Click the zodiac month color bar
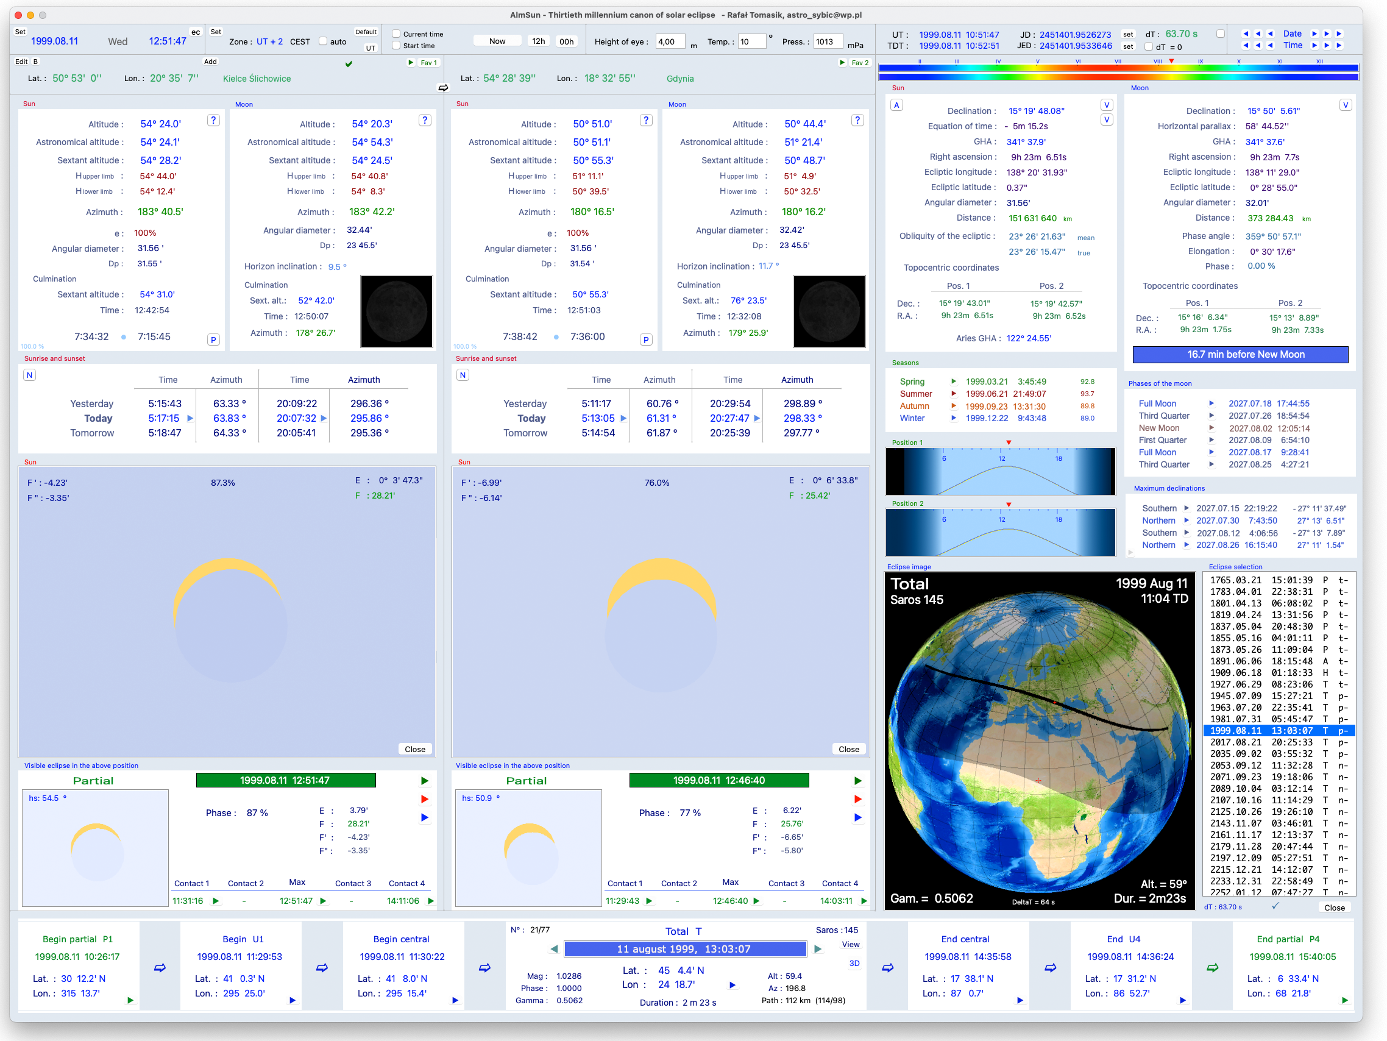This screenshot has height=1041, width=1387. 1119,71
